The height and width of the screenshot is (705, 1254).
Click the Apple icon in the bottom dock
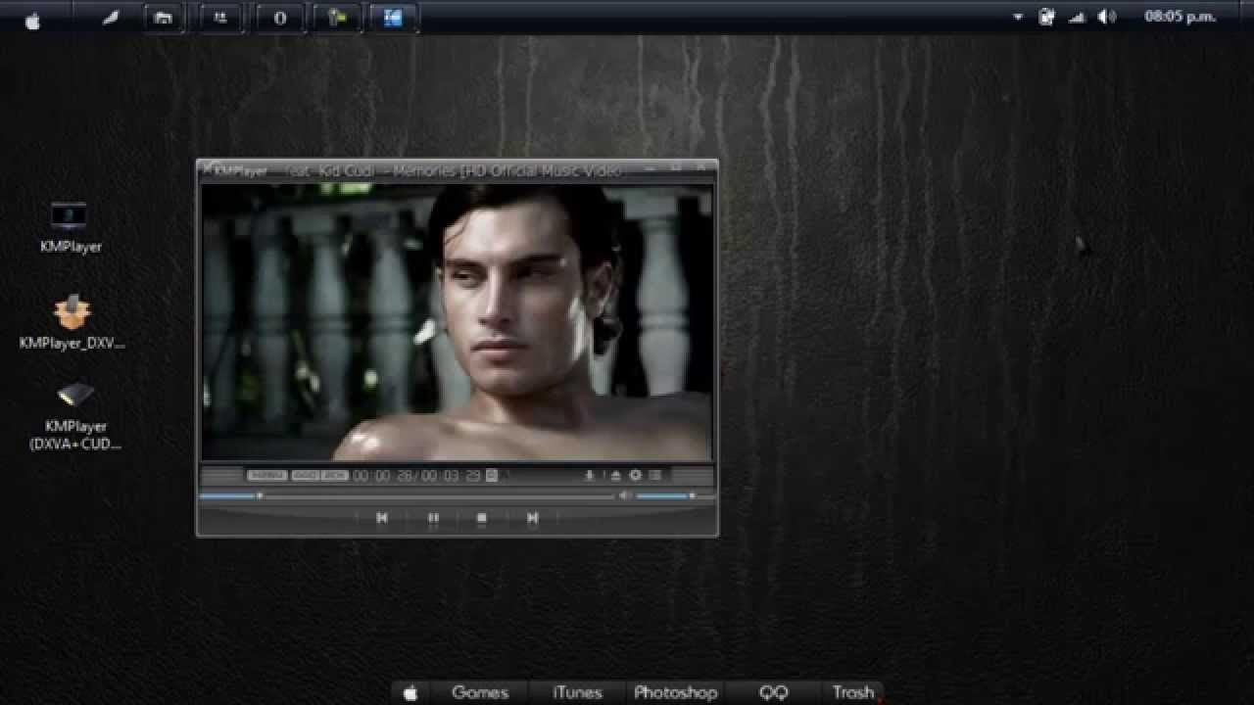pos(410,692)
